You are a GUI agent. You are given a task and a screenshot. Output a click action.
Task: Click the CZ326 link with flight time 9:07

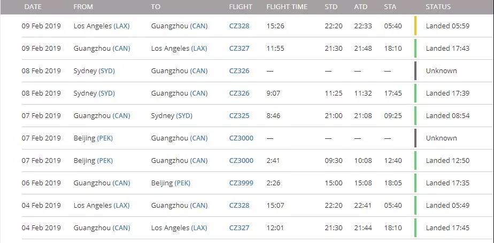pyautogui.click(x=239, y=93)
